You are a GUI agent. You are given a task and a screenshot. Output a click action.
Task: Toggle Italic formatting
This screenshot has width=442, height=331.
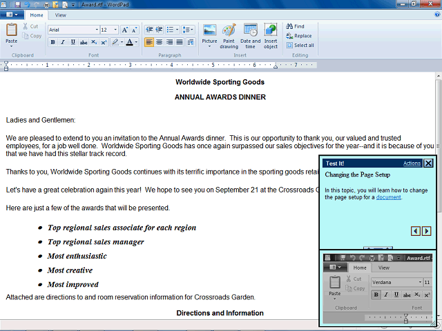click(63, 42)
